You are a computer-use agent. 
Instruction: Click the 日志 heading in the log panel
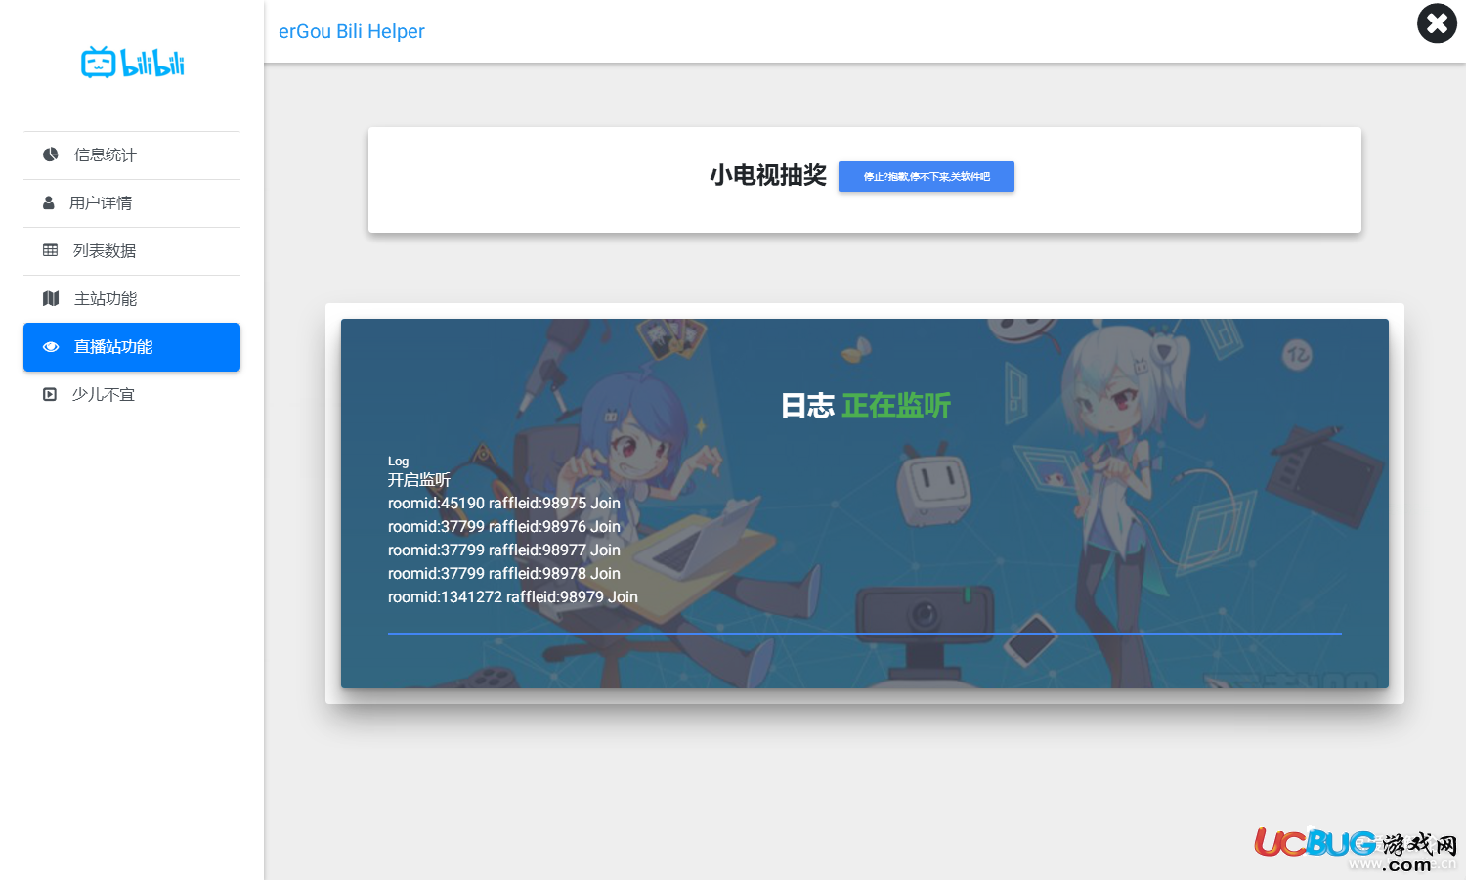807,406
